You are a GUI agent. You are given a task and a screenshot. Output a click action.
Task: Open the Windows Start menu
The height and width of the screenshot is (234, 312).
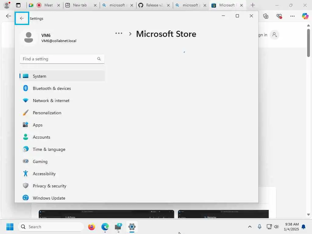coord(10,227)
